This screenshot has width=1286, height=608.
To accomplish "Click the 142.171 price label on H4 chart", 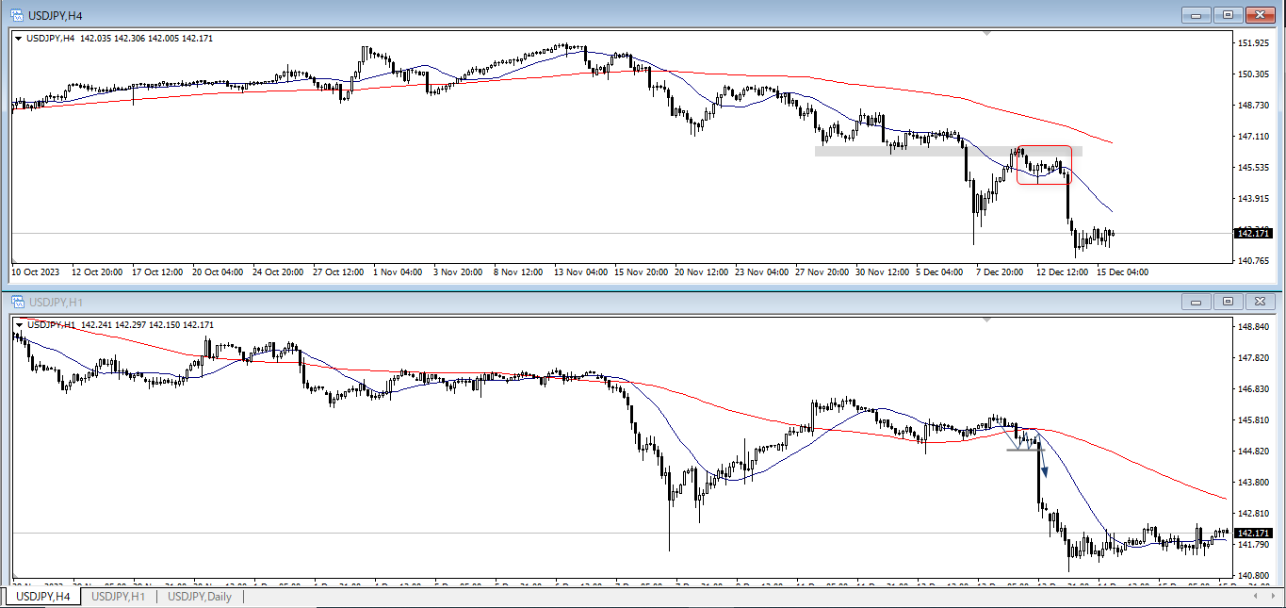I will click(x=1252, y=233).
